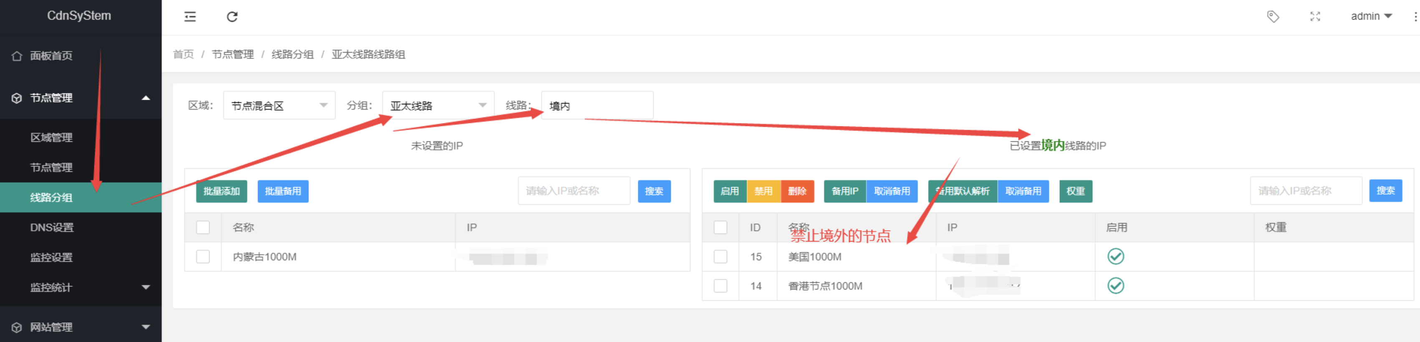Click the home icon beside 面板首页
This screenshot has width=1420, height=342.
point(17,55)
